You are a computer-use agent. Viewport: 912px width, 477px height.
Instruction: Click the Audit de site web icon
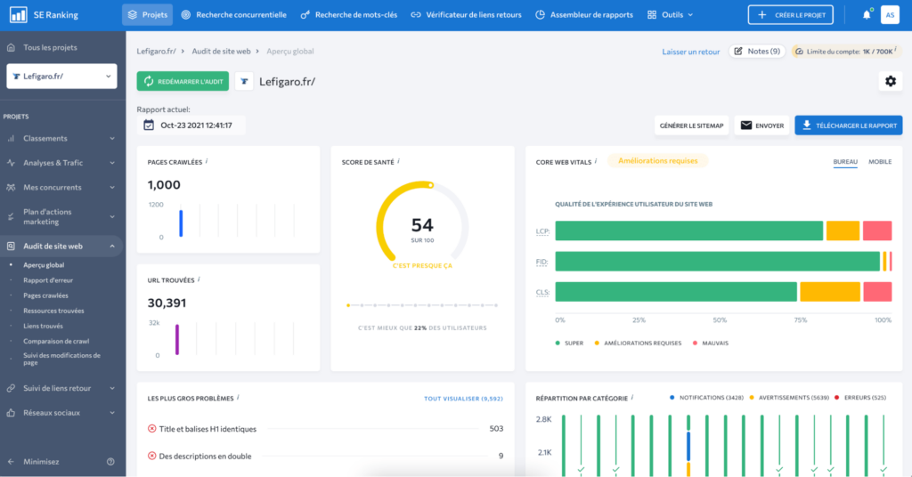11,246
